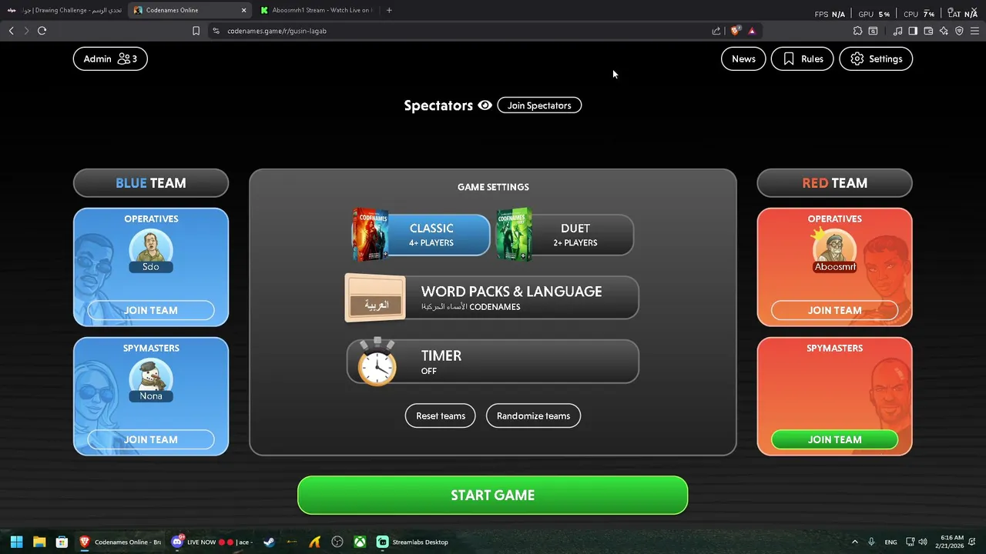This screenshot has height=554, width=986.
Task: Reload the page
Action: [x=42, y=31]
